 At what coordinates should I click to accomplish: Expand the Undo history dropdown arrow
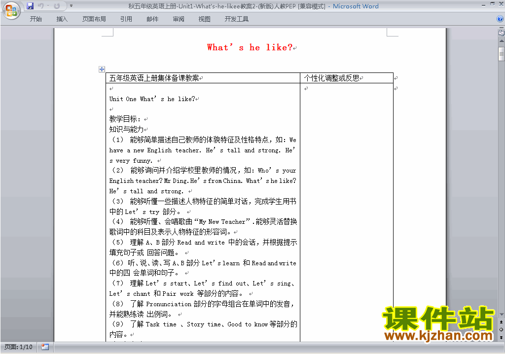tap(48, 6)
